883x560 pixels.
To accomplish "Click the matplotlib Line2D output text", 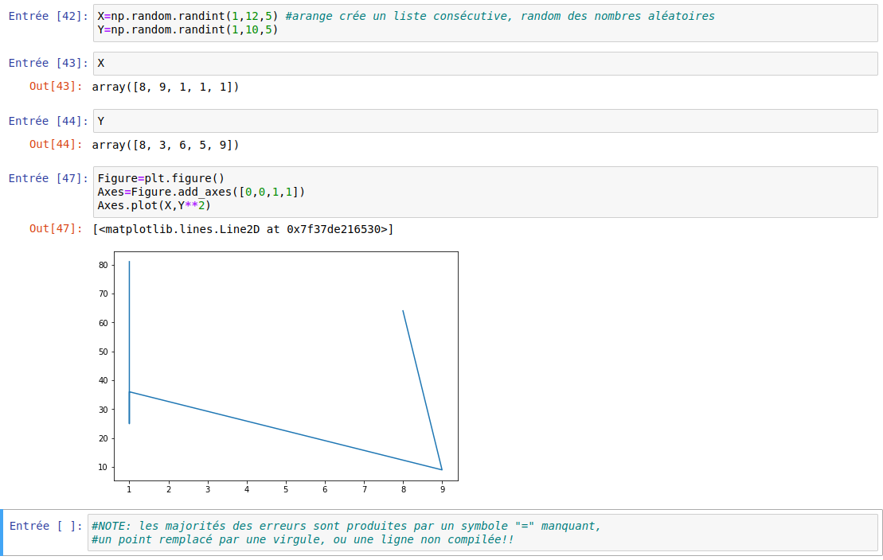I will coord(243,230).
